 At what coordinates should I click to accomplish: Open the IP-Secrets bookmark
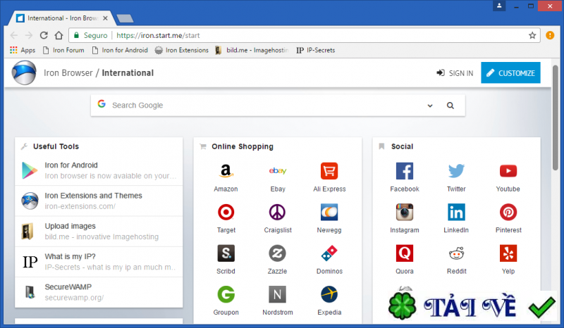[x=316, y=50]
